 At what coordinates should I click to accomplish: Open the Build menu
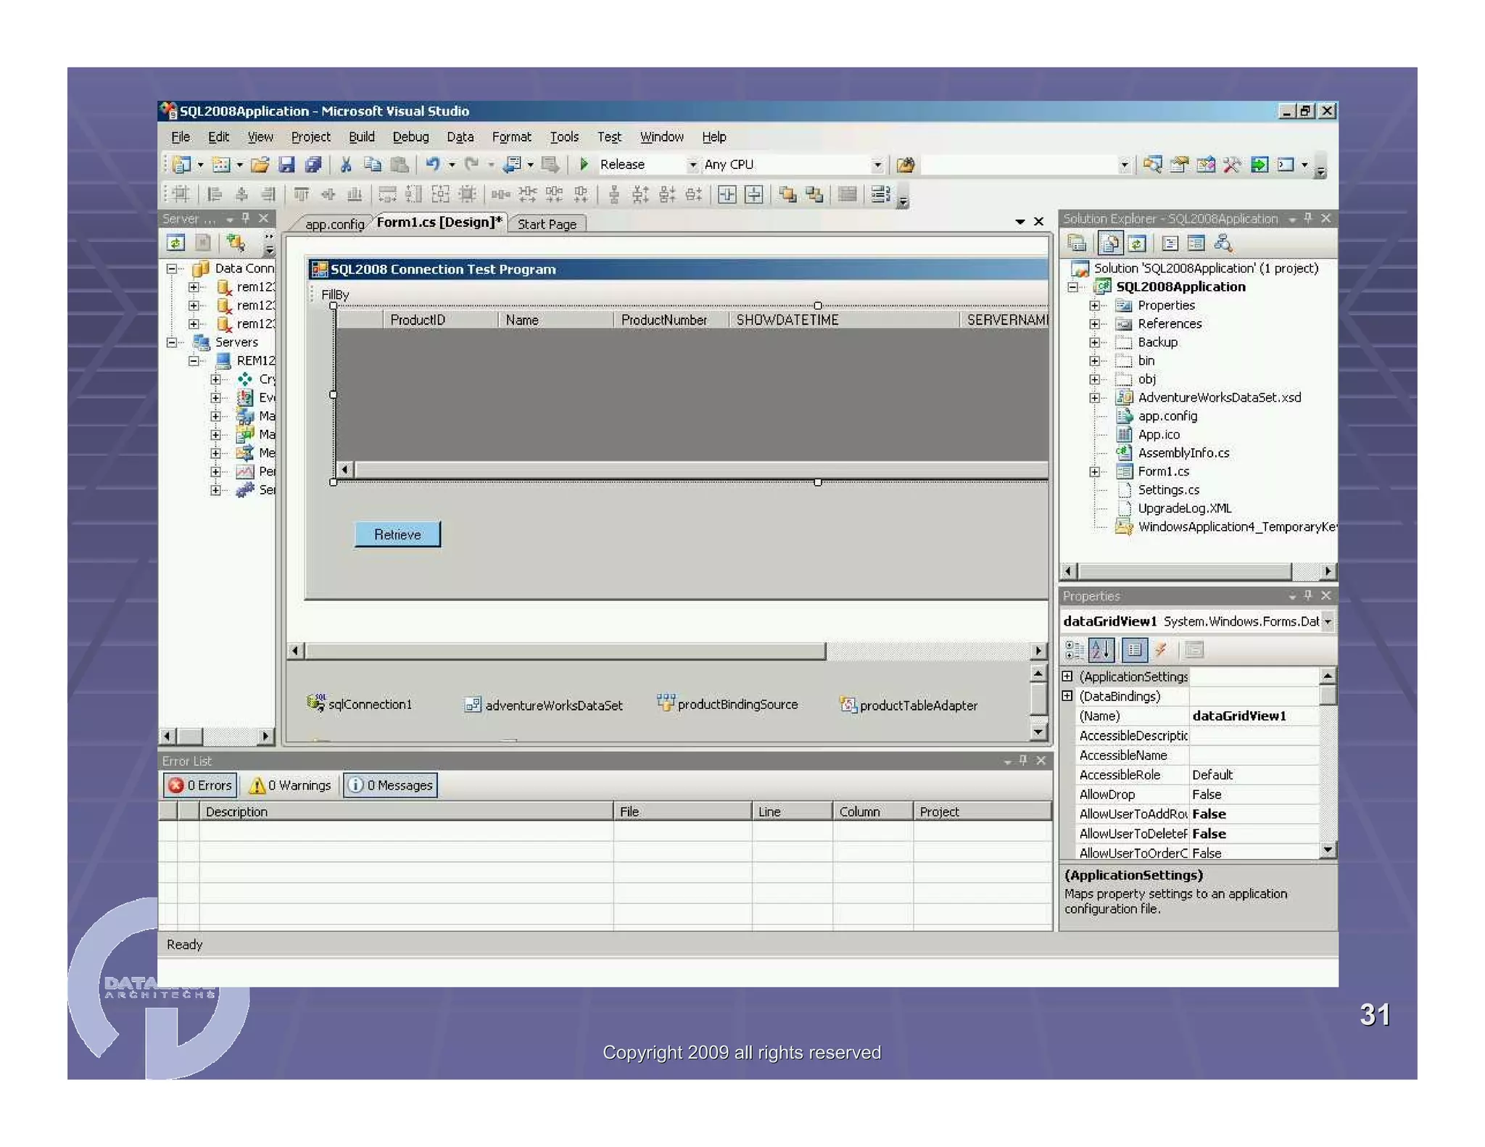(x=361, y=137)
